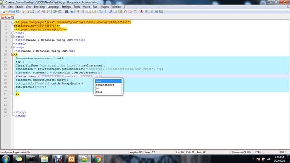Toggle synchronized vertical scrolling
This screenshot has width=290, height=163.
[x=89, y=11]
